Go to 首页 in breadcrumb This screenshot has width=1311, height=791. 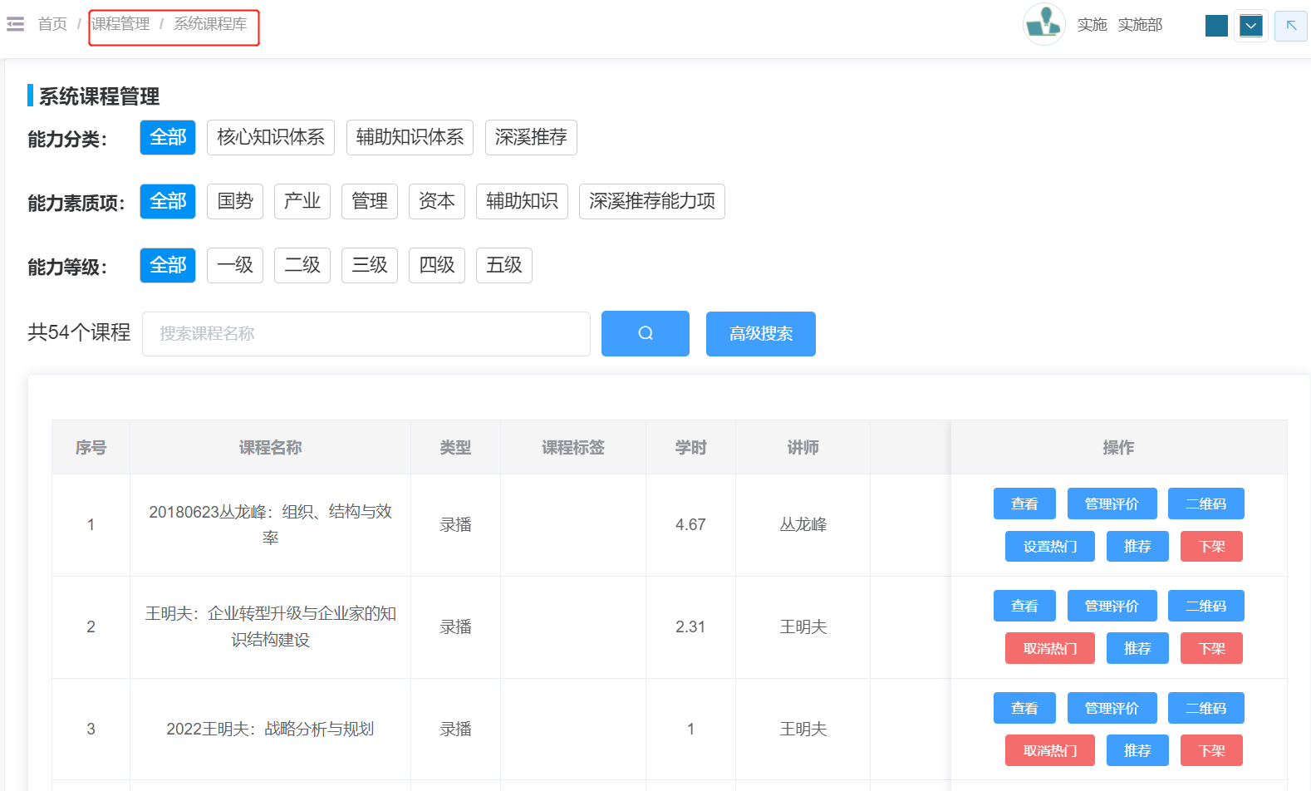(x=52, y=24)
